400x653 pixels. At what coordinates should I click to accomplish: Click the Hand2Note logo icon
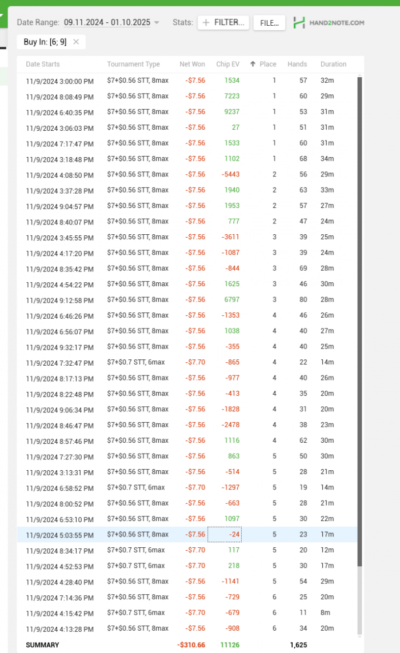coord(299,23)
